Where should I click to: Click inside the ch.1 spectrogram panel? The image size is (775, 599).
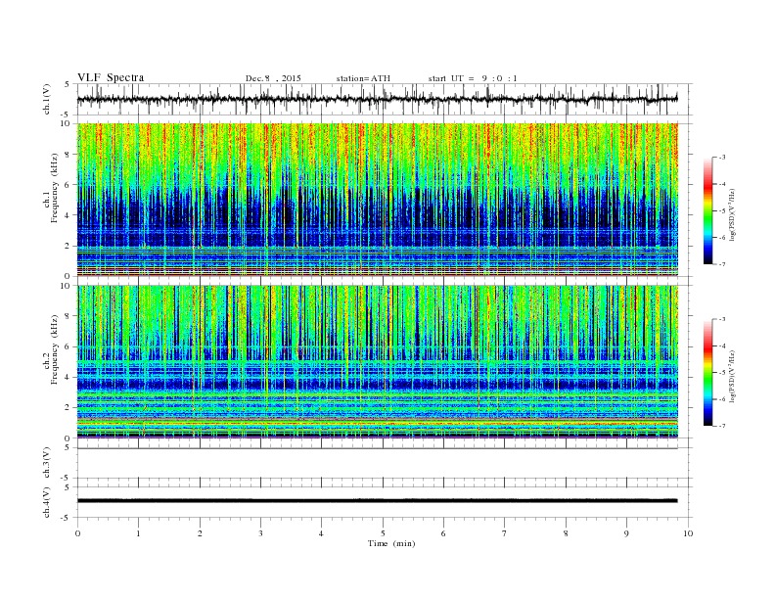coord(377,200)
